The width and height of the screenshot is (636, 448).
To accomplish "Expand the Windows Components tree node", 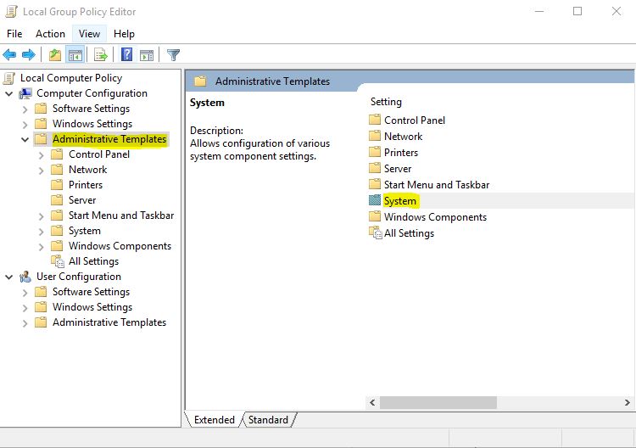I will [x=41, y=247].
